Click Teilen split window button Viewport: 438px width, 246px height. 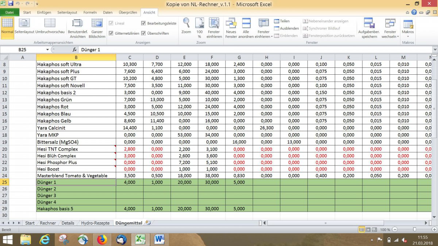point(281,21)
